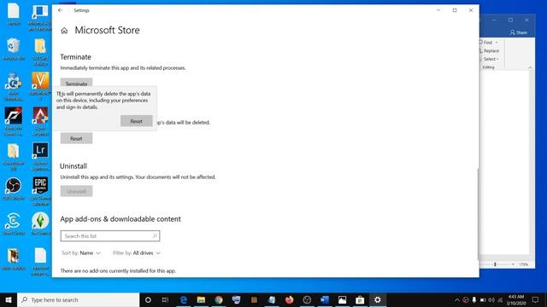547x307 pixels.
Task: Click Replace in the Word window
Action: pyautogui.click(x=490, y=51)
